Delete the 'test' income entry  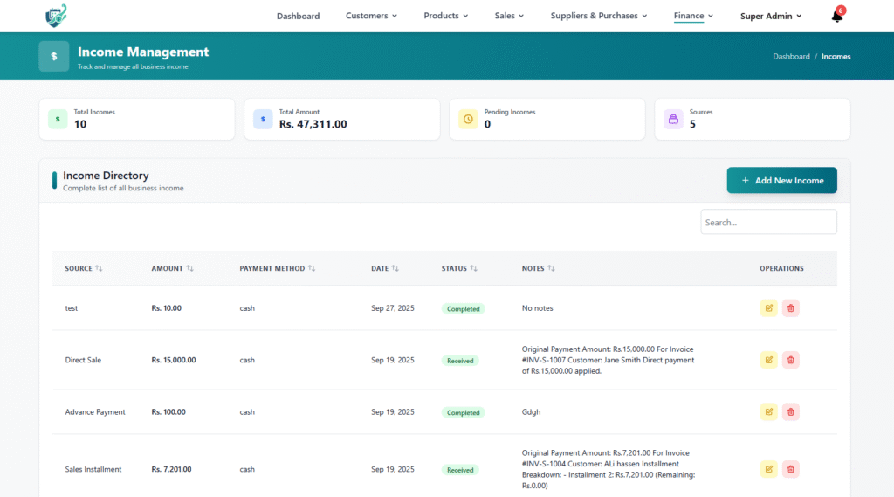coord(790,308)
